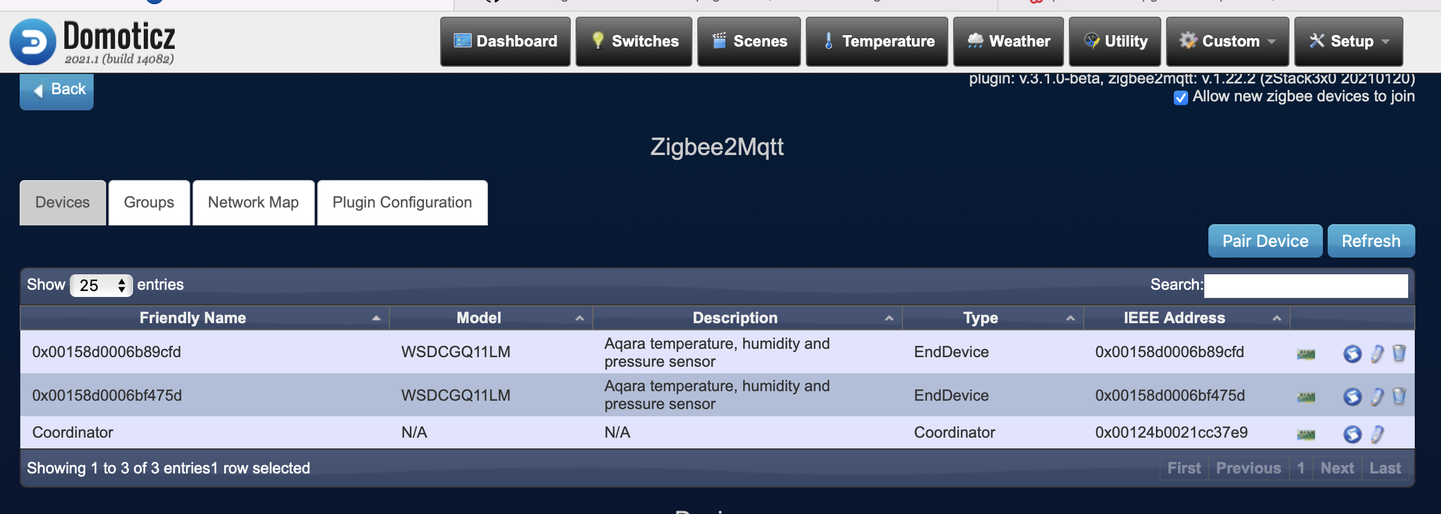Click the pencil edit icon for 0x00158d0006bf475d
The width and height of the screenshot is (1441, 514).
[1377, 397]
